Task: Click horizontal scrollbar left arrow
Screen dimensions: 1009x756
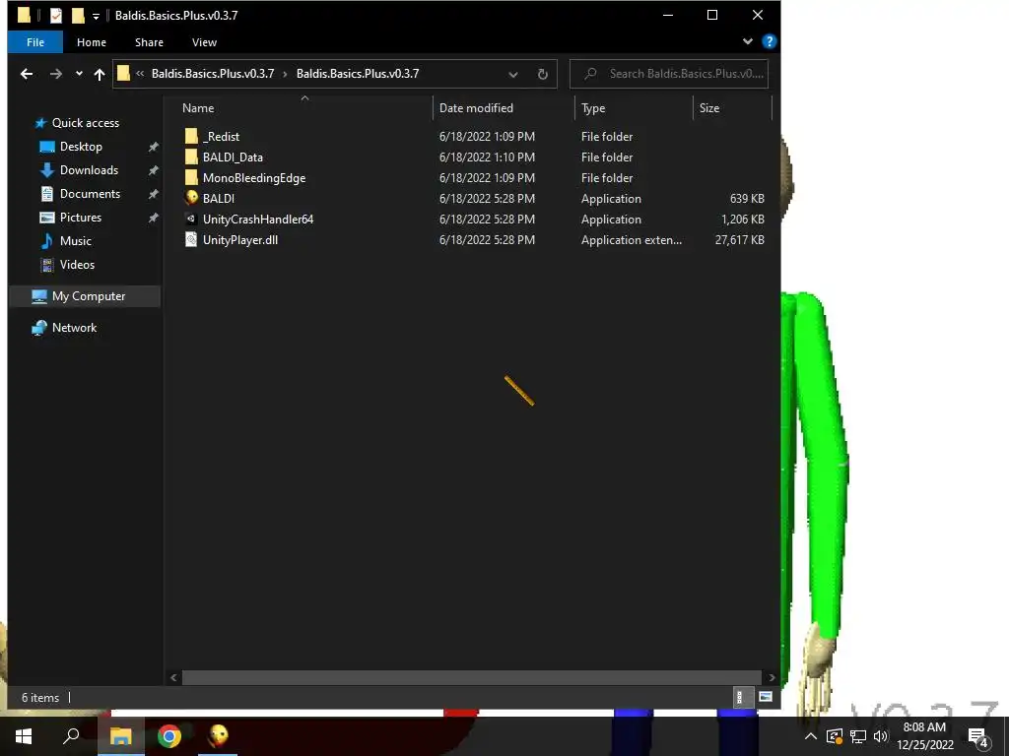Action: pos(173,677)
